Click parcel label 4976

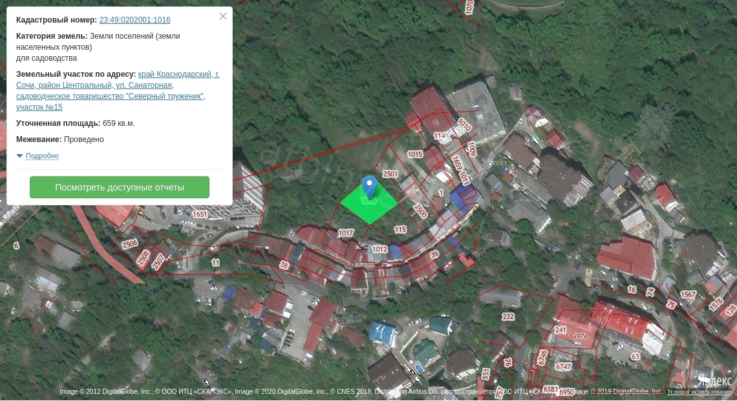point(581,336)
